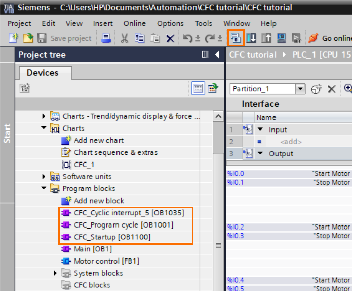Select Main [OB1] block
This screenshot has height=291, width=352.
point(93,249)
